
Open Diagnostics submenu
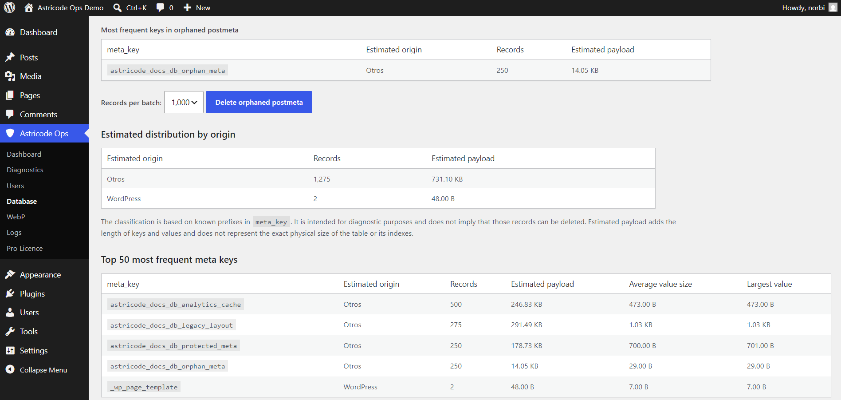pos(25,170)
